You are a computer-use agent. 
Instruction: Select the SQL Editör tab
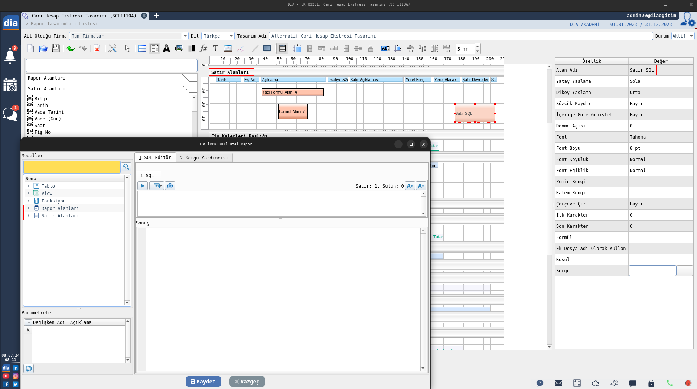[155, 158]
